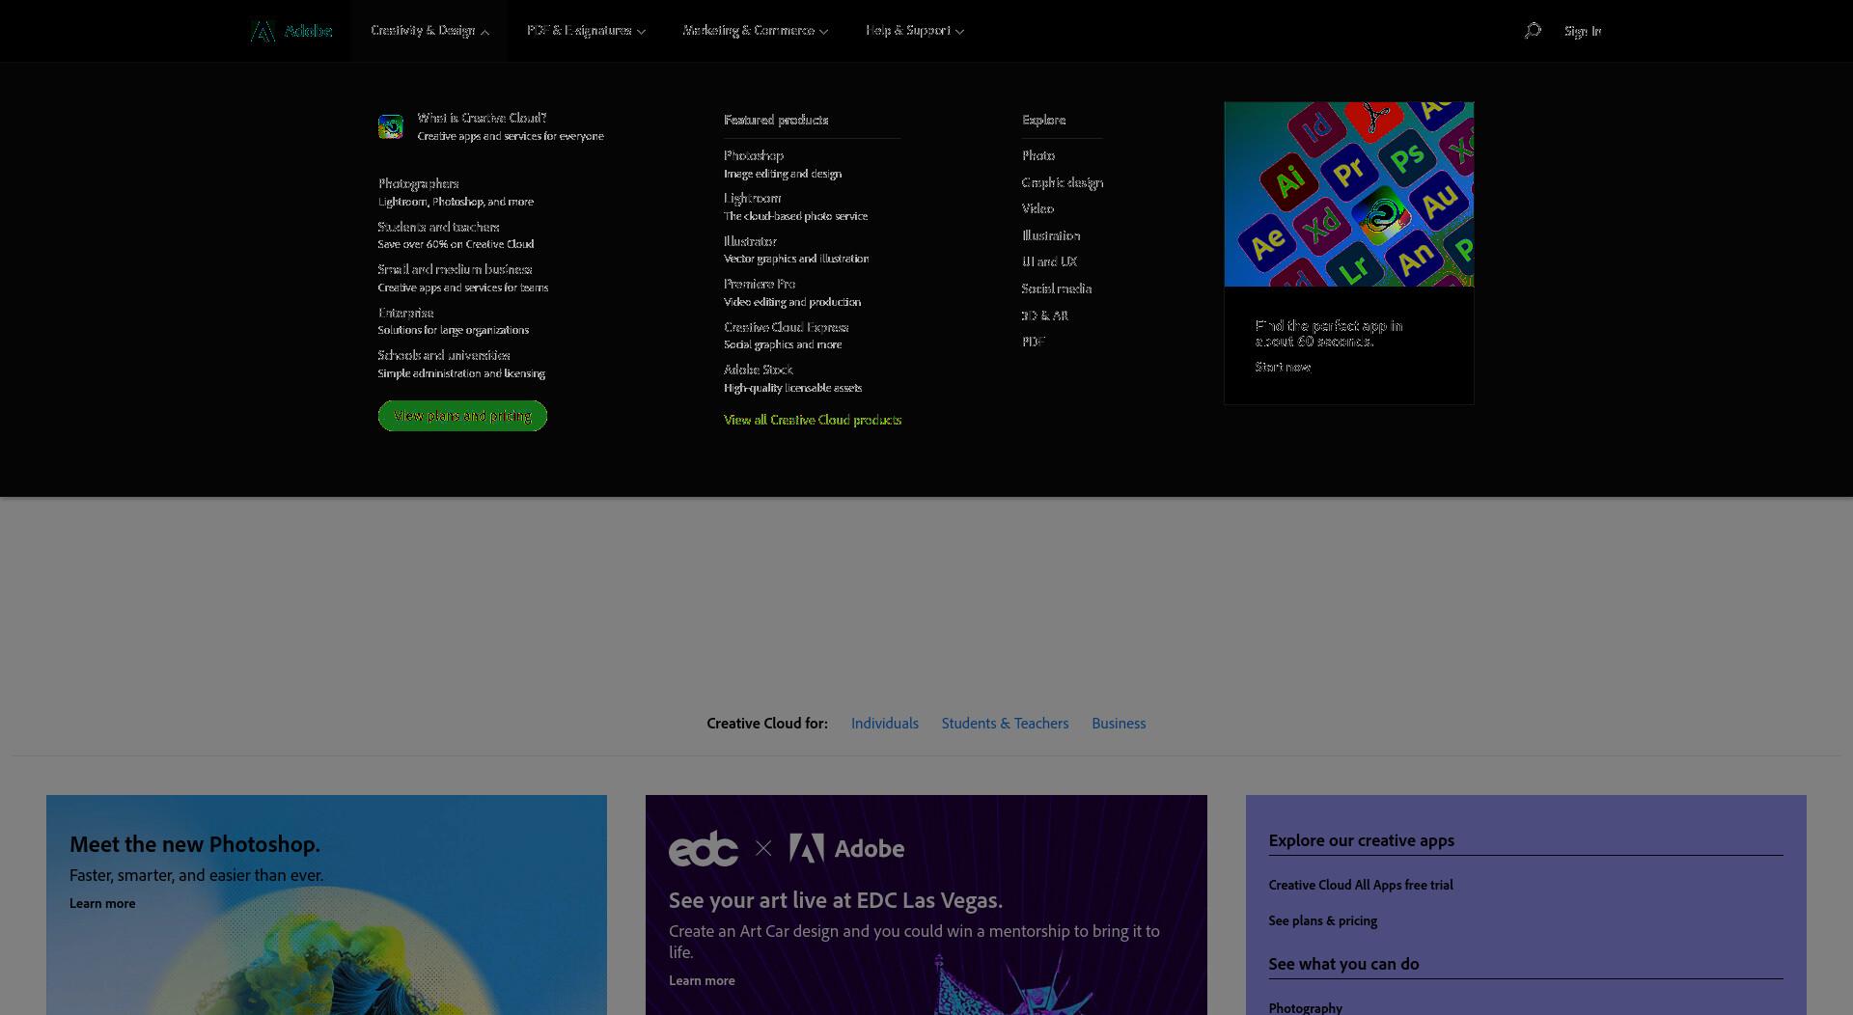1853x1015 pixels.
Task: Click See your art live at EDC heading
Action: pos(836,900)
